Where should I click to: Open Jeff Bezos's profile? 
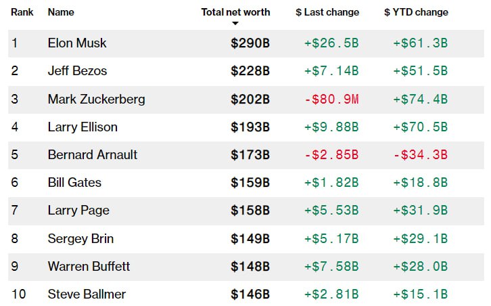(x=77, y=71)
